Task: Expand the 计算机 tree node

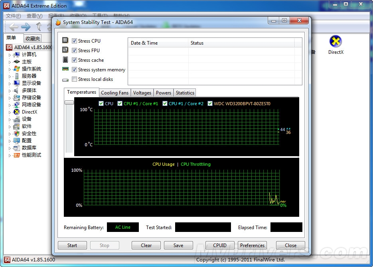Action: [x=10, y=55]
